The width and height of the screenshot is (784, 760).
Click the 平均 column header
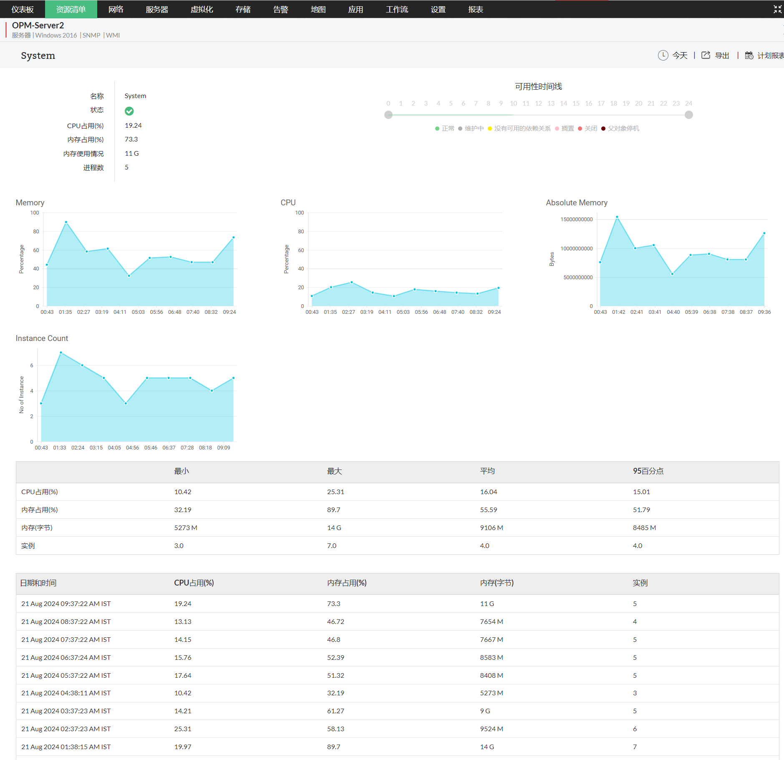tap(487, 471)
